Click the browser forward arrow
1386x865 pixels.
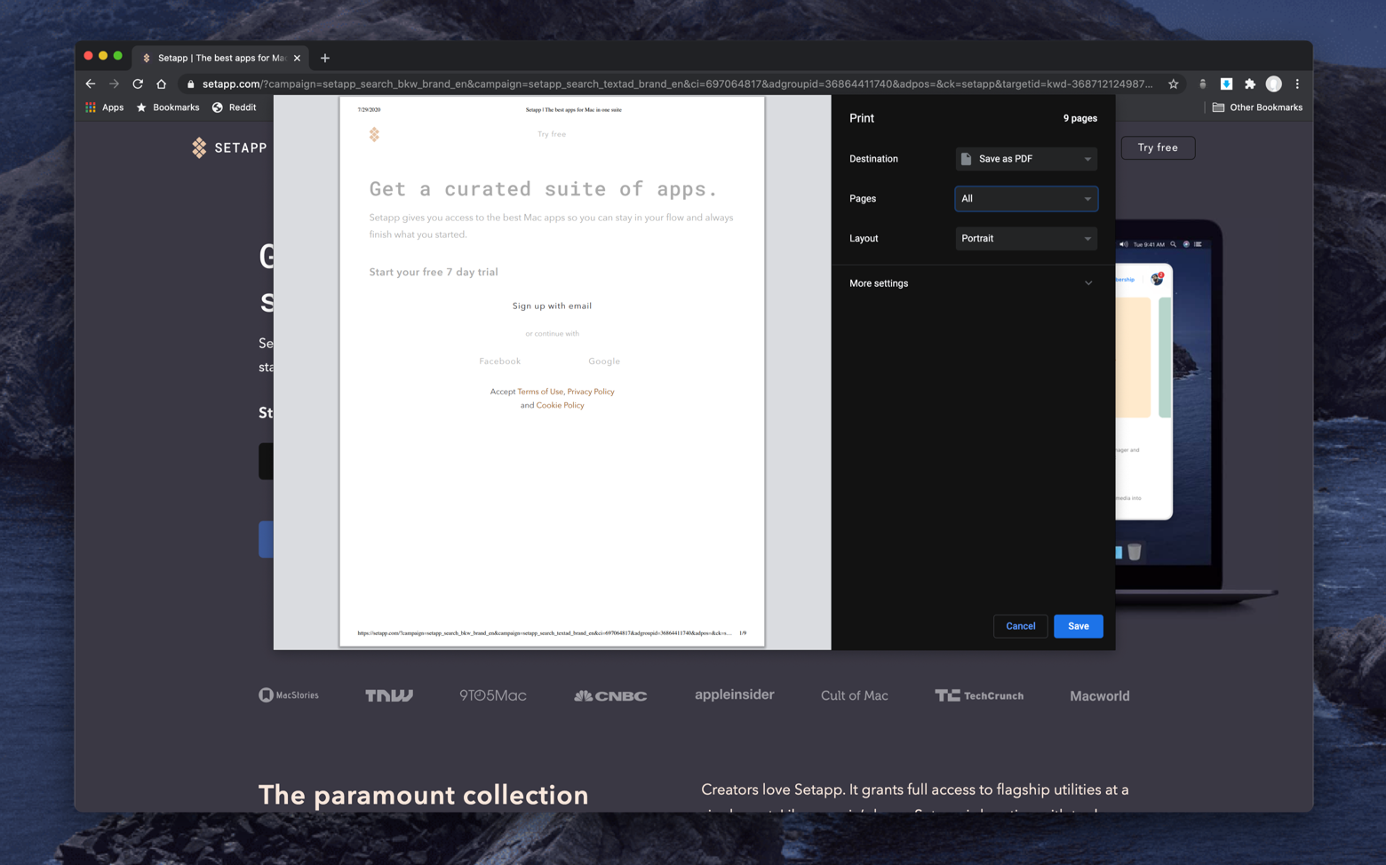click(x=114, y=83)
